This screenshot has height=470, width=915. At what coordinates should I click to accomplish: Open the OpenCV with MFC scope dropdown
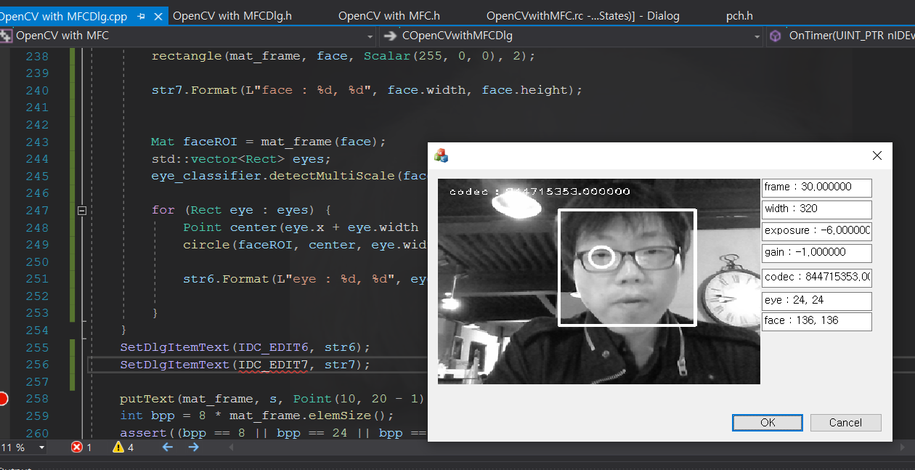370,36
